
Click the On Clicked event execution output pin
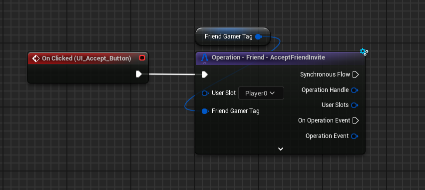(138, 74)
